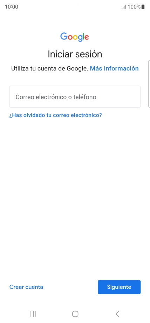Open ¿Has olvidado tu correo electrónico? link
150x323 pixels.
[55, 115]
